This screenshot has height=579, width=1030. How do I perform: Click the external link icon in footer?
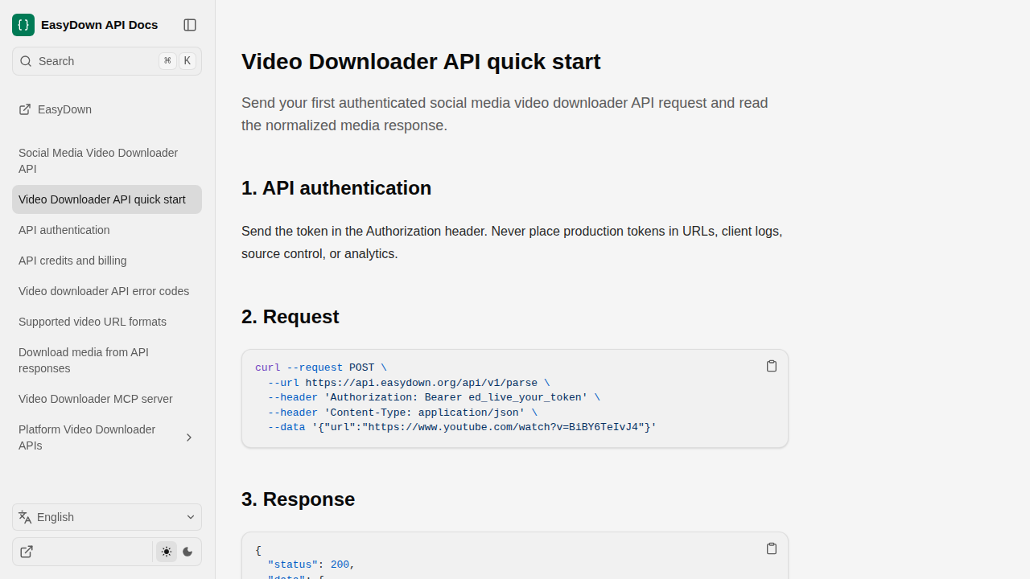[27, 552]
